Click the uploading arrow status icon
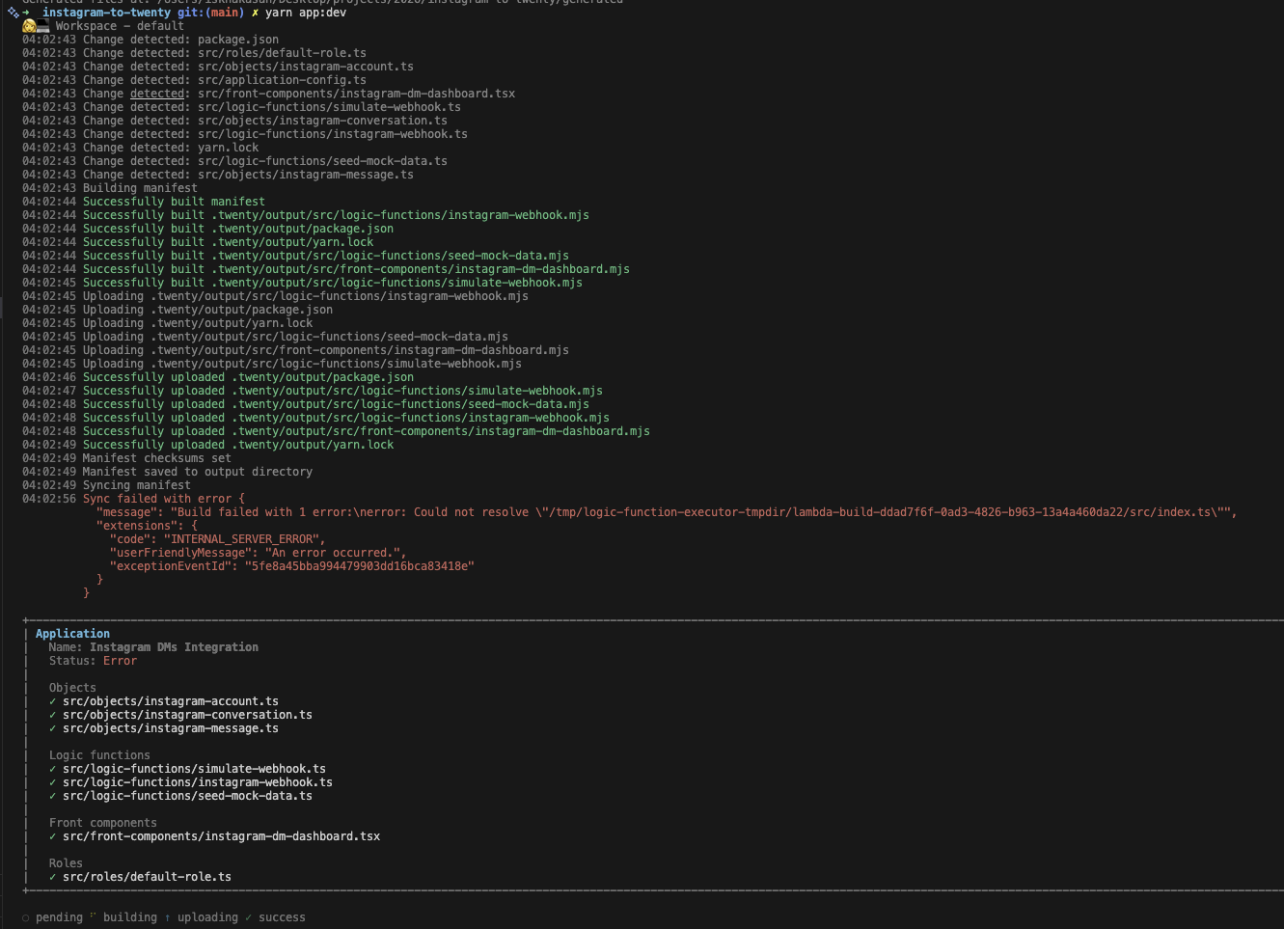The height and width of the screenshot is (929, 1284). coord(167,916)
